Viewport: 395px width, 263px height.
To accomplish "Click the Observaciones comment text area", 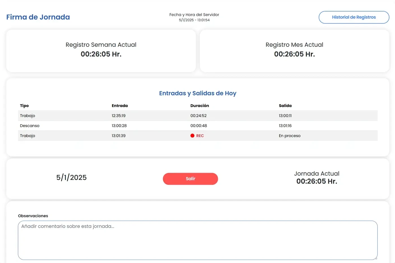I will (x=197, y=240).
